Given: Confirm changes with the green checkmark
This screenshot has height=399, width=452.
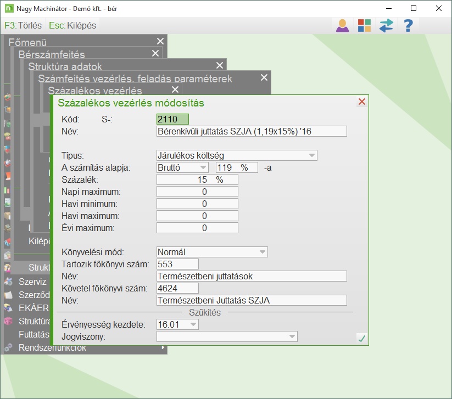Looking at the screenshot, I should (x=361, y=338).
